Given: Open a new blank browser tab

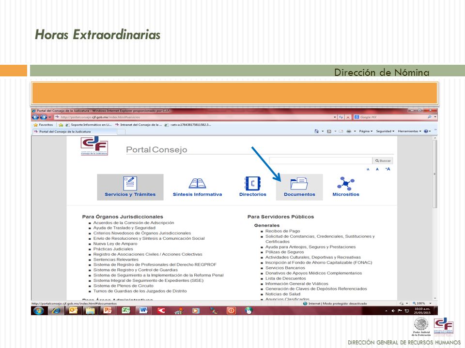Looking at the screenshot, I should pyautogui.click(x=121, y=132).
